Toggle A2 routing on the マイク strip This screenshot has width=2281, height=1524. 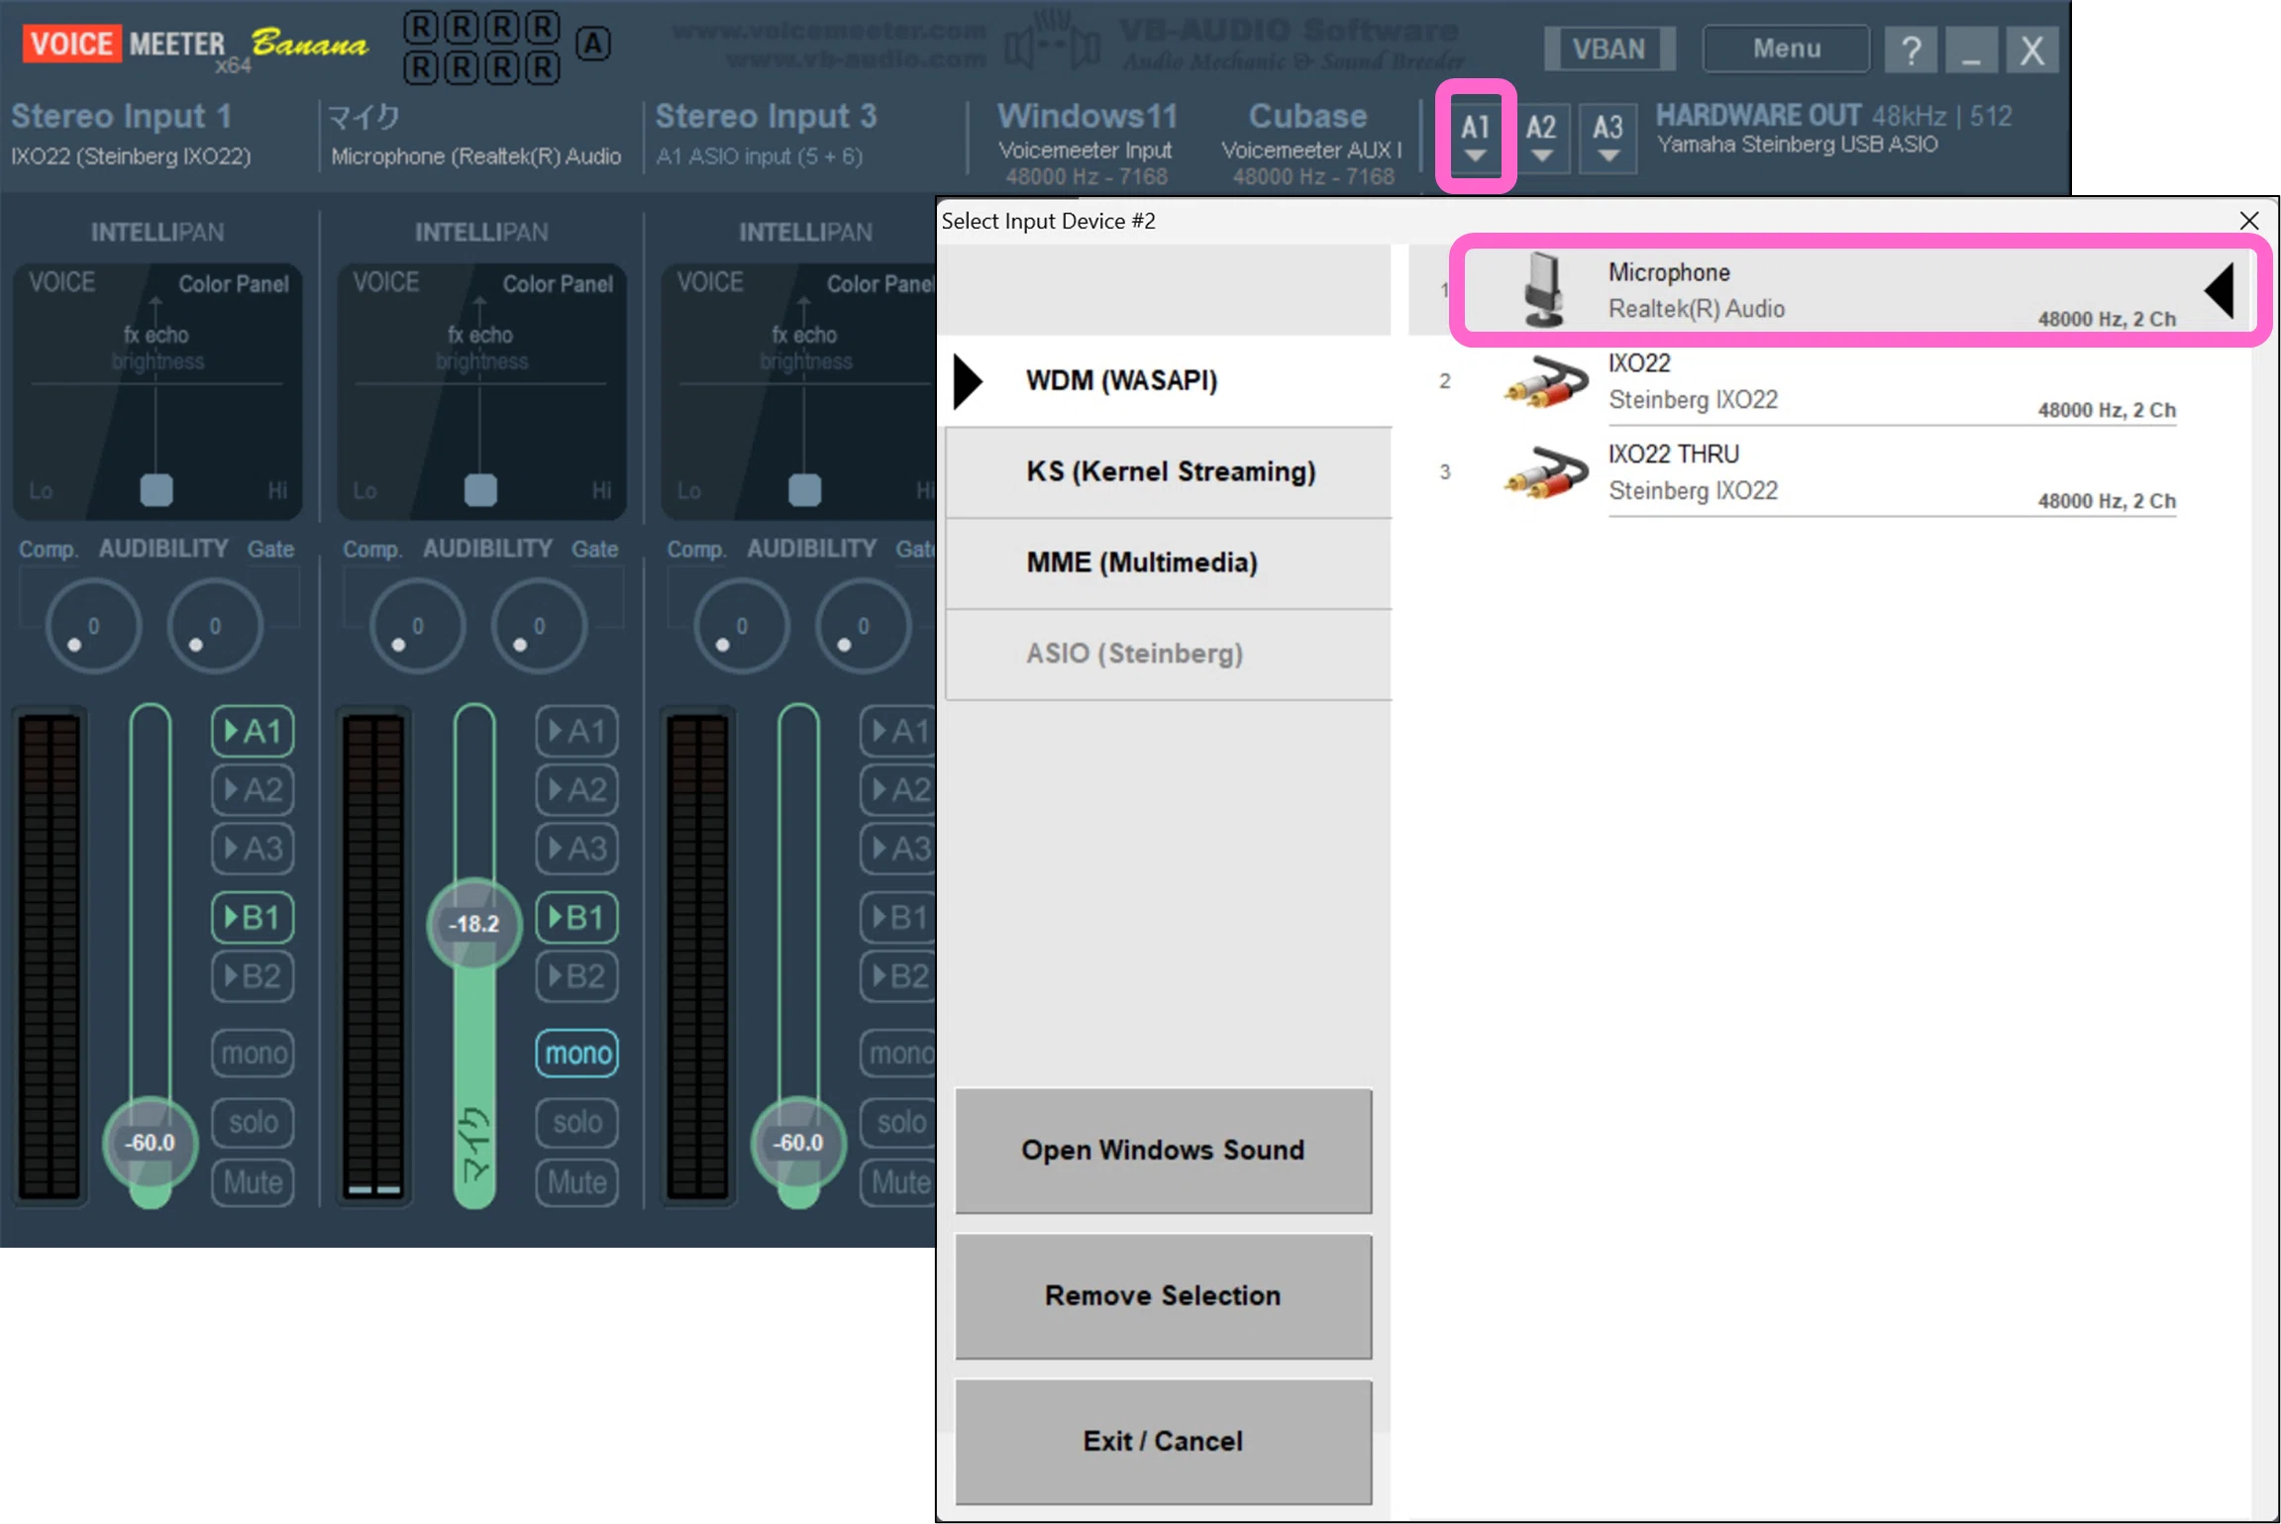tap(576, 789)
